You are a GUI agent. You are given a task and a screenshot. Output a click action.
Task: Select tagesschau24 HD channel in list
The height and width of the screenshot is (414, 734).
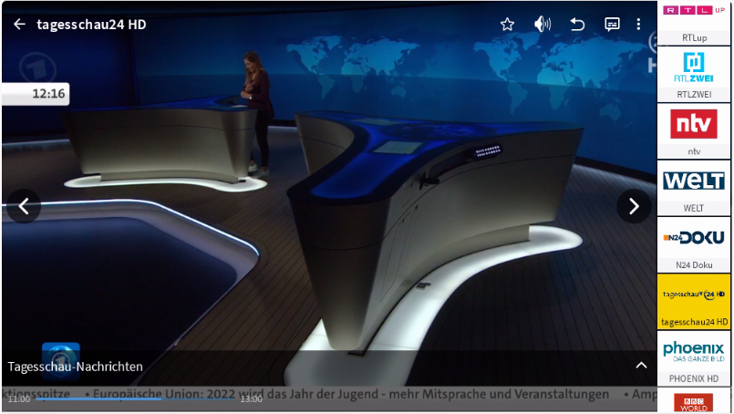pos(694,302)
